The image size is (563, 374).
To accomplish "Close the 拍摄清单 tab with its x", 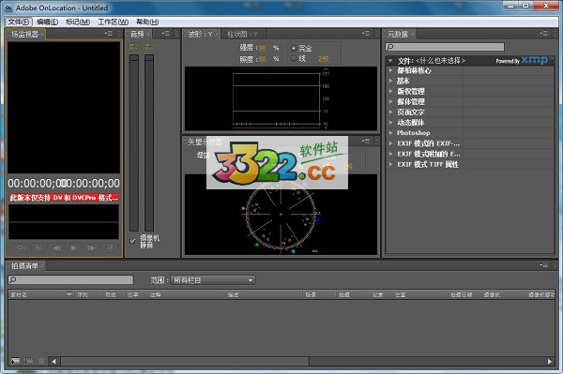I will [x=42, y=265].
